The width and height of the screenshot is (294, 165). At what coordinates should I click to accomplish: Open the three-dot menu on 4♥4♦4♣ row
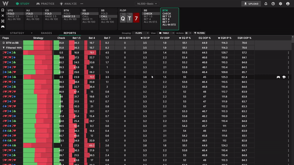tap(288, 146)
